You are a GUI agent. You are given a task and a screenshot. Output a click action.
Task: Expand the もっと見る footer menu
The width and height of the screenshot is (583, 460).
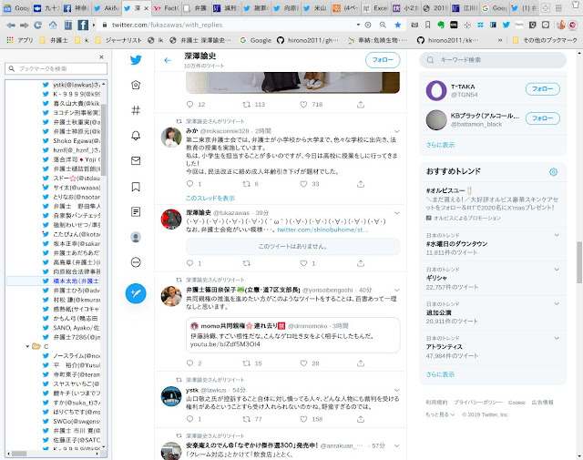tap(439, 414)
